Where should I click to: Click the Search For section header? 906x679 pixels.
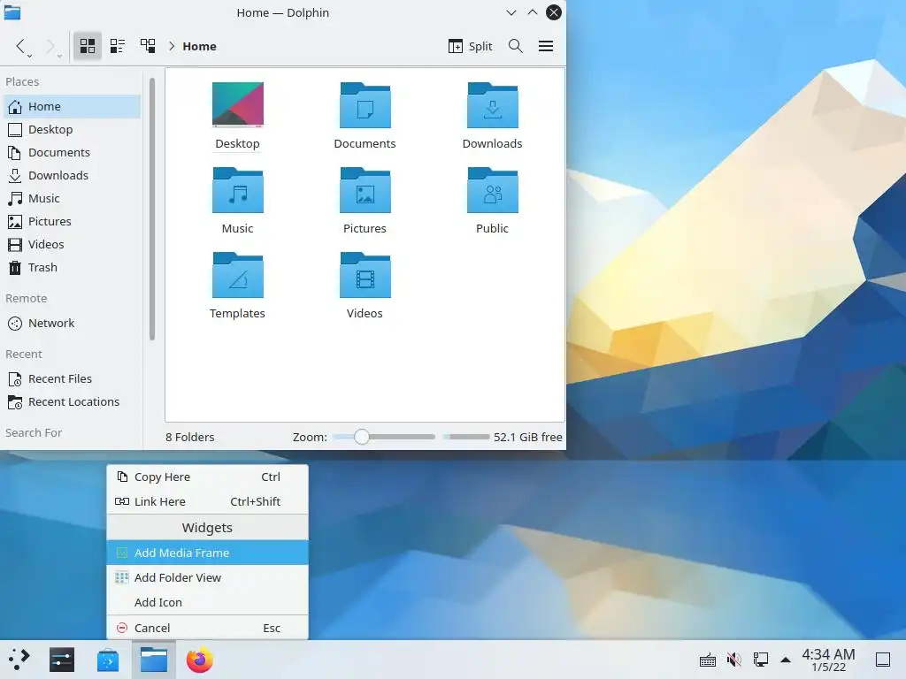tap(34, 432)
